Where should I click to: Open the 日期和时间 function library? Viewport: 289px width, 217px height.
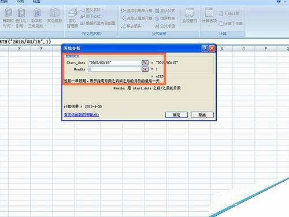8,18
